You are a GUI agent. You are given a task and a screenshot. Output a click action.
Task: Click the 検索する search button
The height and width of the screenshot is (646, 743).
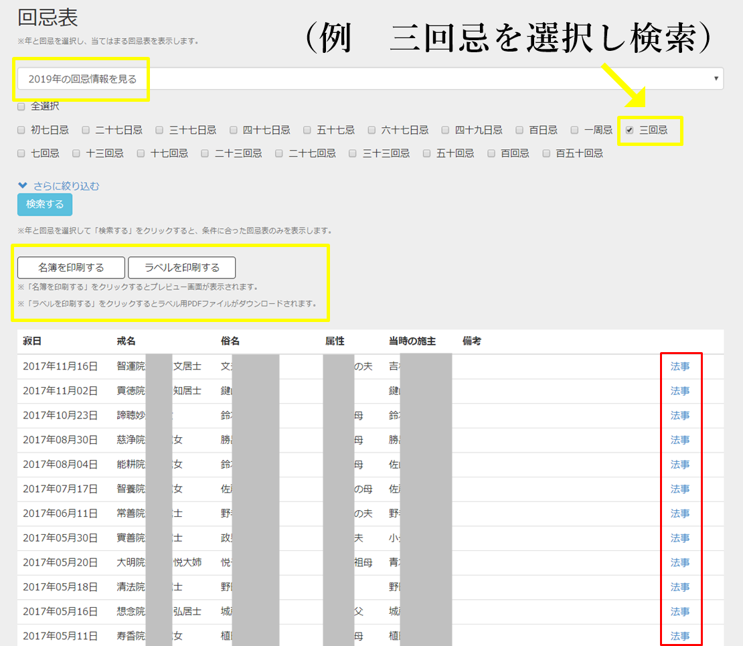click(44, 205)
